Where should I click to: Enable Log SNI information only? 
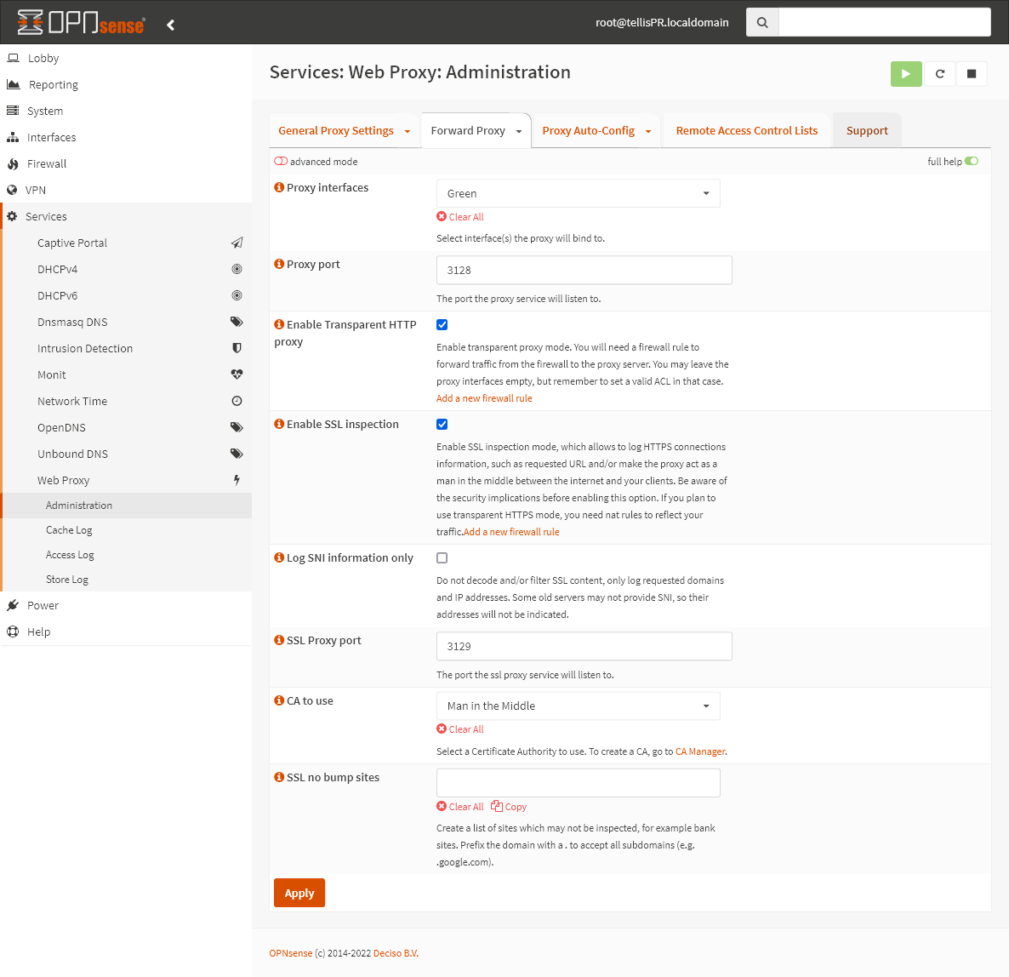[x=442, y=557]
